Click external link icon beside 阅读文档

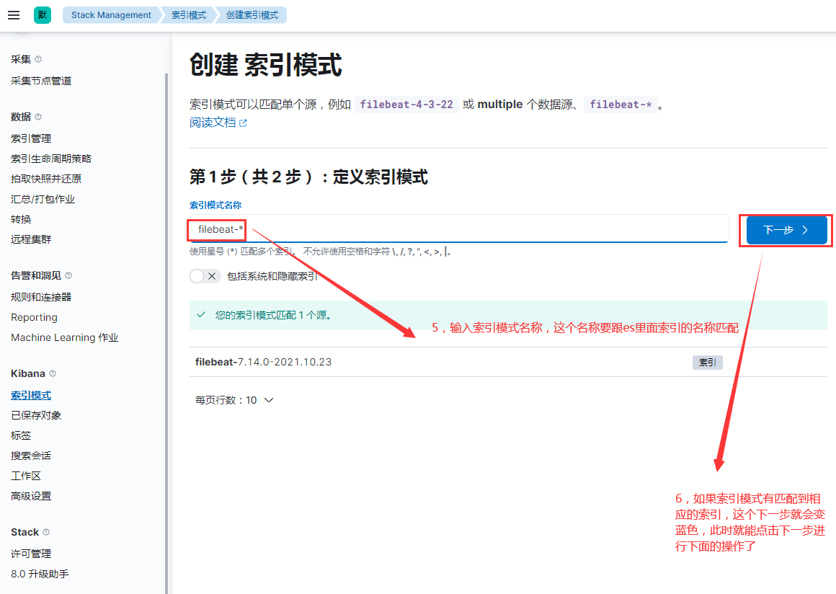coord(243,123)
